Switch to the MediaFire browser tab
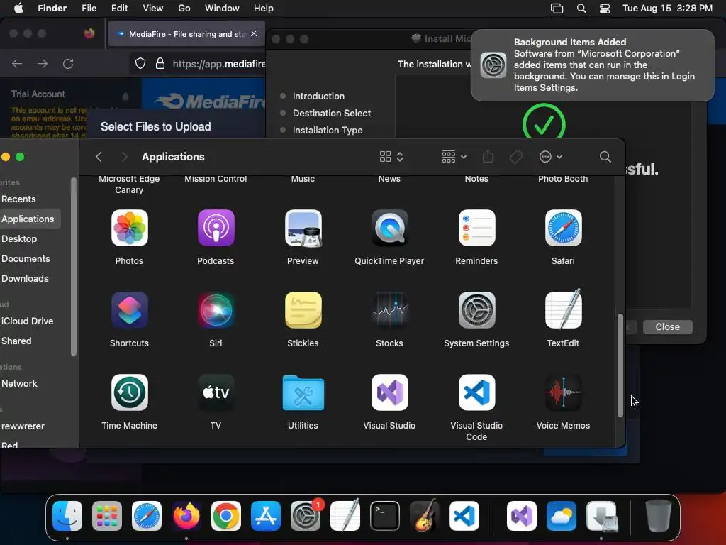726x545 pixels. 186,34
